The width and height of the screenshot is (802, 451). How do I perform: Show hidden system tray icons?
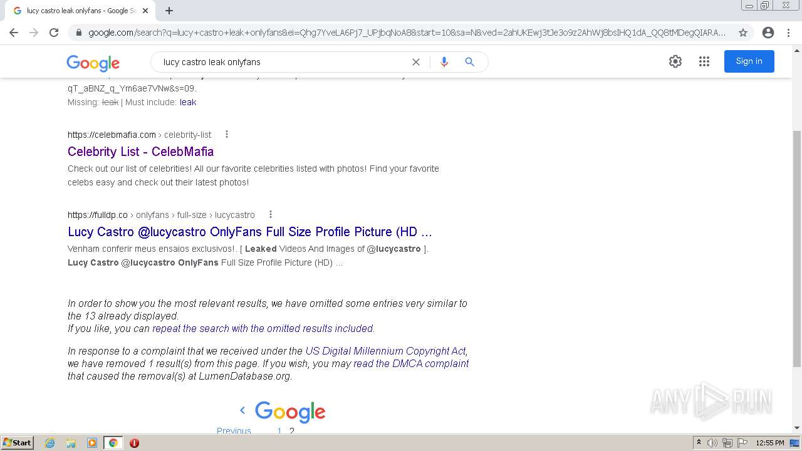(699, 443)
